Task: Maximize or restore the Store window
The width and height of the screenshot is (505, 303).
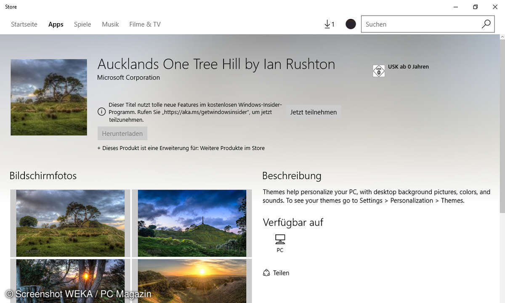Action: click(475, 7)
